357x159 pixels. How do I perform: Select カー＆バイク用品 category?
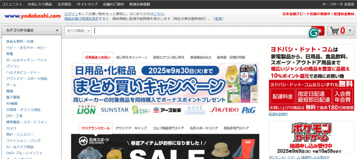pyautogui.click(x=20, y=147)
